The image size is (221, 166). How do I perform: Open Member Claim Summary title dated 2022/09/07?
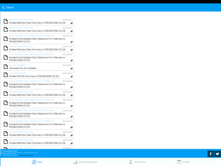tap(21, 20)
